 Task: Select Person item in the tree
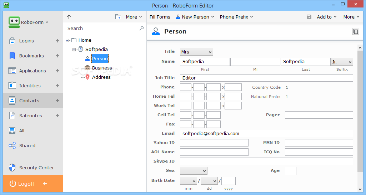click(100, 58)
